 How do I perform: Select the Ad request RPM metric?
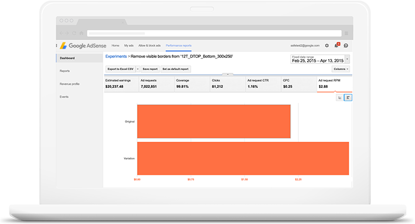(335, 84)
